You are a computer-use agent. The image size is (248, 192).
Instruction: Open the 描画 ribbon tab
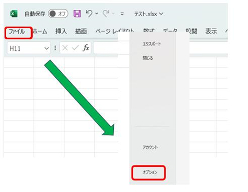point(81,31)
